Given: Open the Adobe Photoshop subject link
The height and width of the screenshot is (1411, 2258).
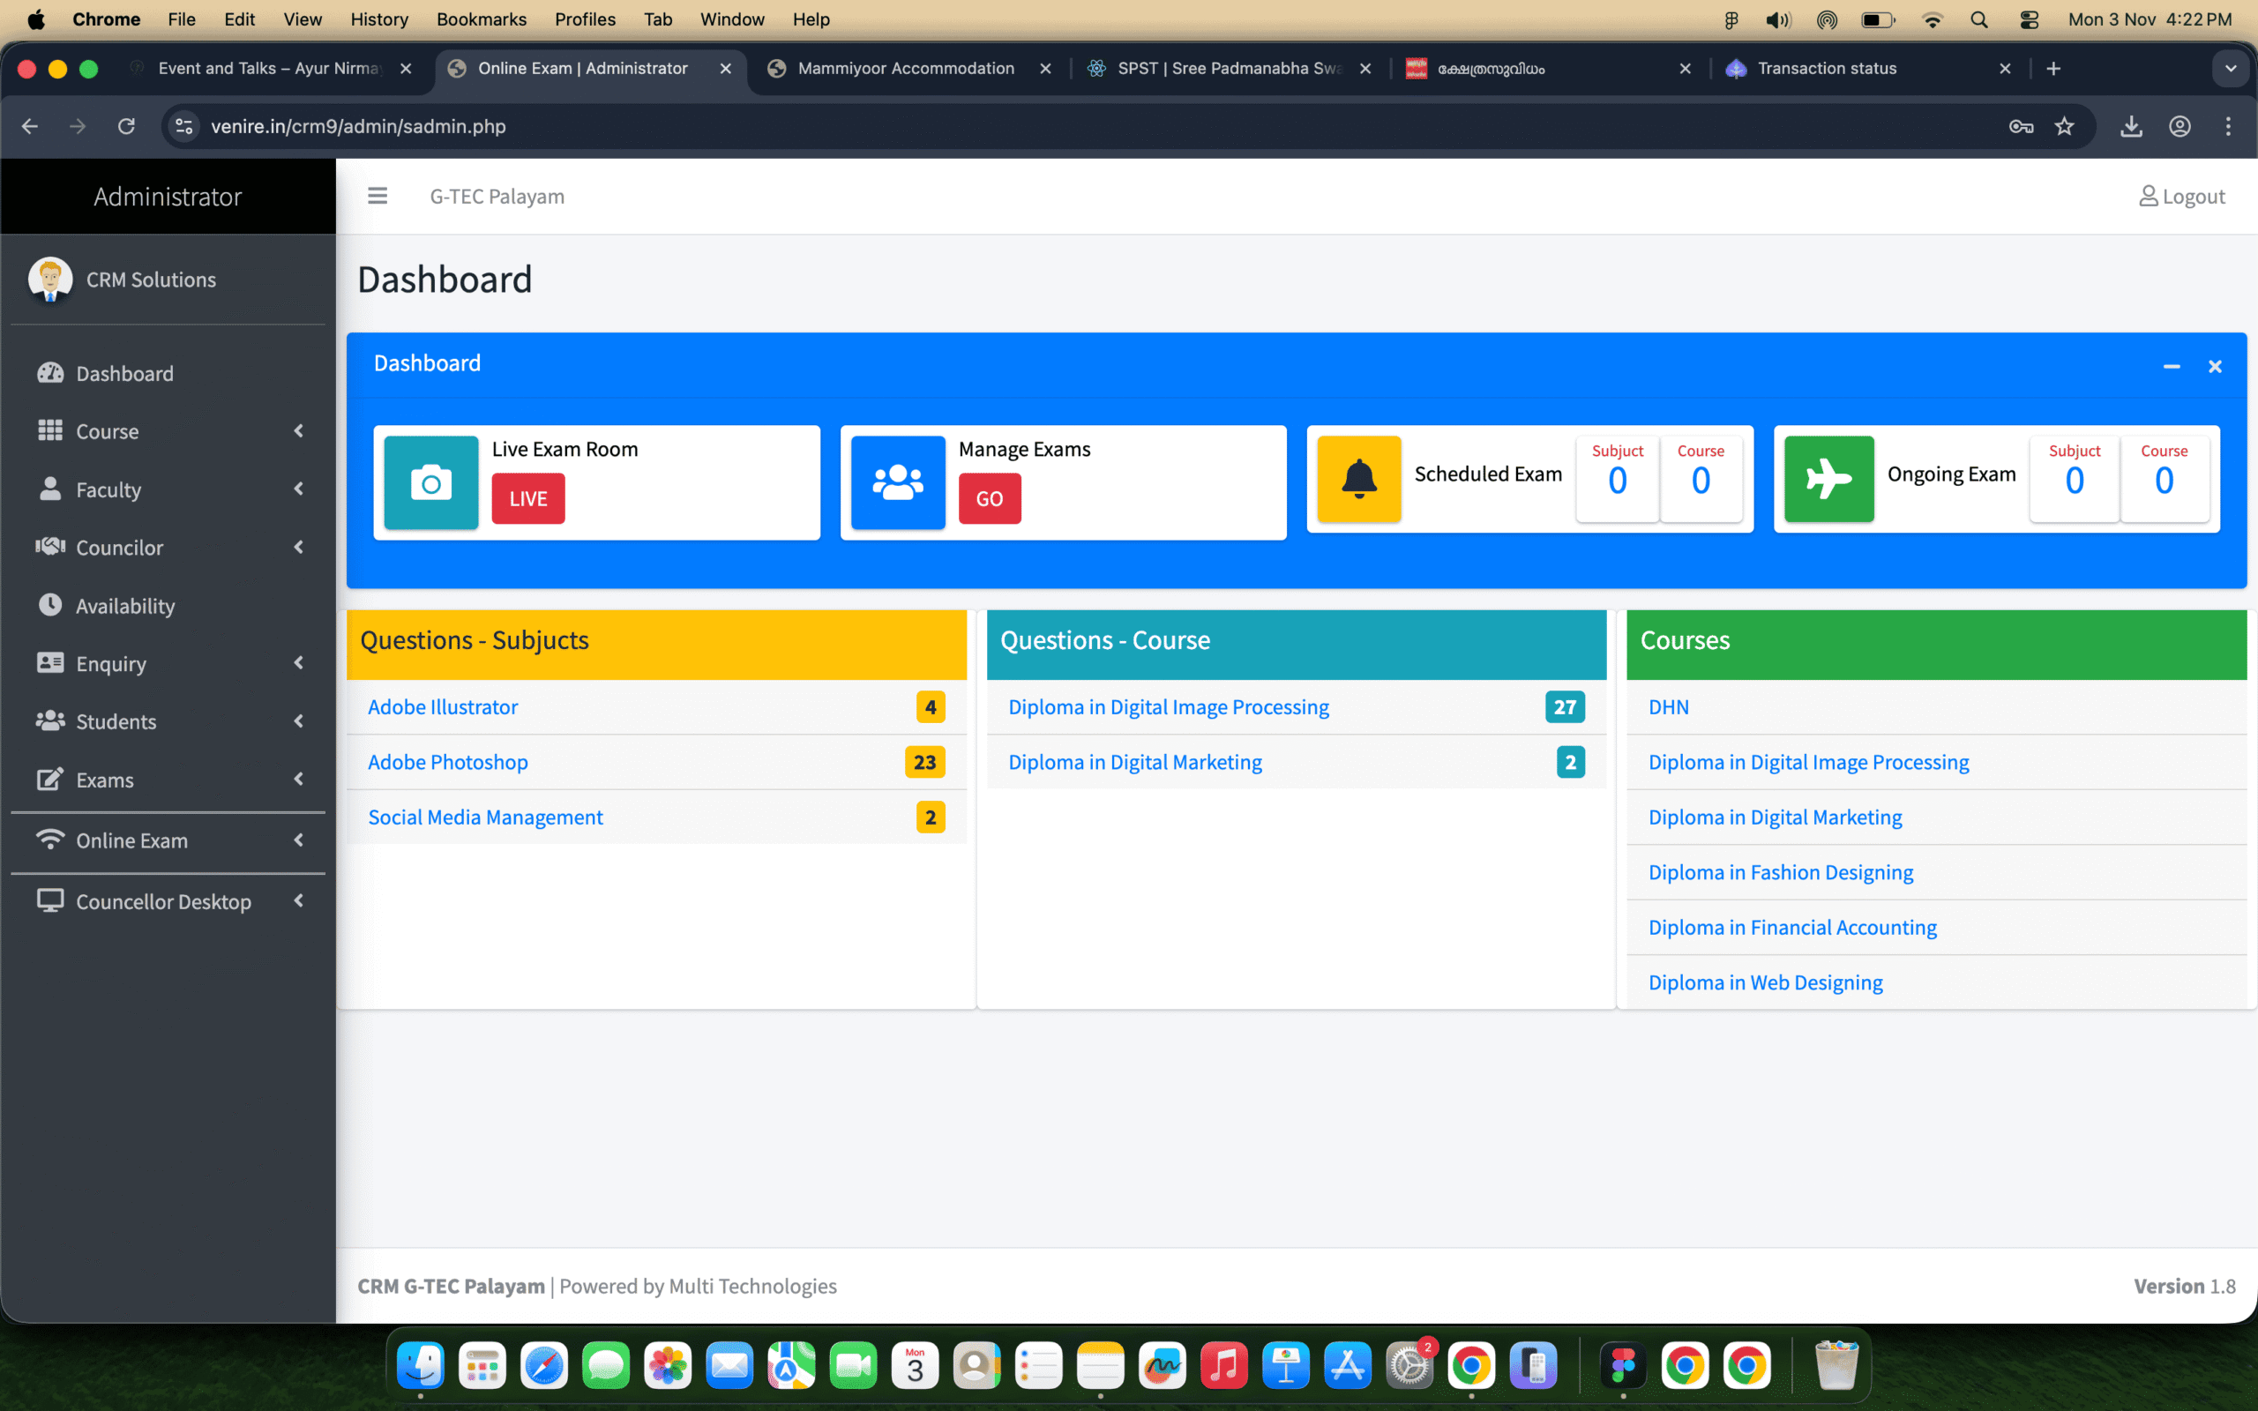Looking at the screenshot, I should pos(448,761).
